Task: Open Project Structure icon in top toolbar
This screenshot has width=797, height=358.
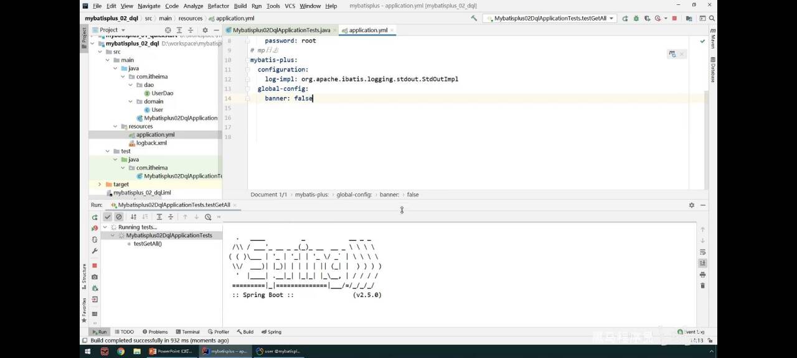Action: 689,19
